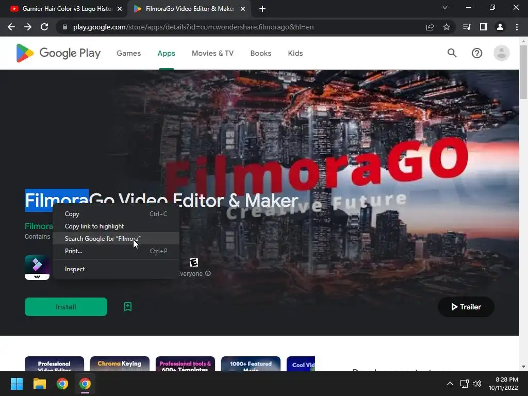Open Chrome three-dot menu
The image size is (528, 396).
tap(517, 27)
